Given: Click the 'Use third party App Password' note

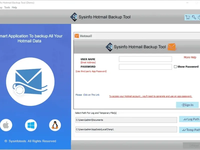Looking at the screenshot, I should pos(91,71).
